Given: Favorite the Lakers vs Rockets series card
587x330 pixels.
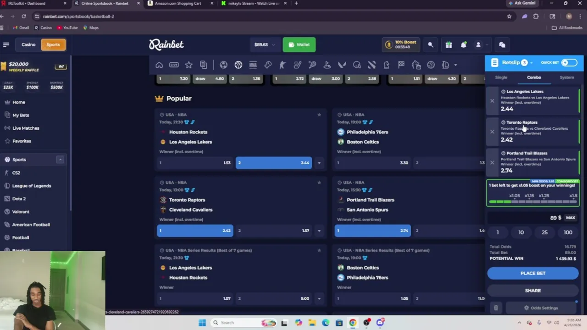Looking at the screenshot, I should [x=319, y=250].
